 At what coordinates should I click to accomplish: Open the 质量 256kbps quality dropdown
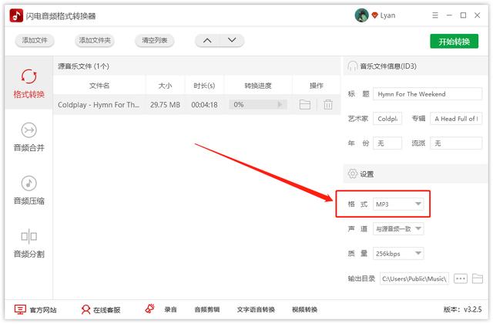click(398, 254)
